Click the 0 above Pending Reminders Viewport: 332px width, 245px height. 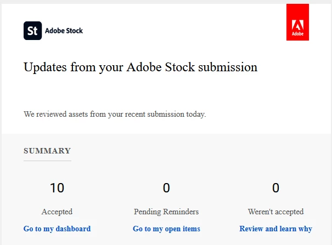[x=166, y=187]
